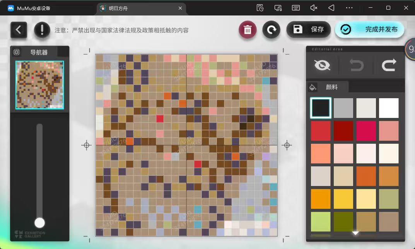Select the medium orange-tan swatch

(389, 176)
